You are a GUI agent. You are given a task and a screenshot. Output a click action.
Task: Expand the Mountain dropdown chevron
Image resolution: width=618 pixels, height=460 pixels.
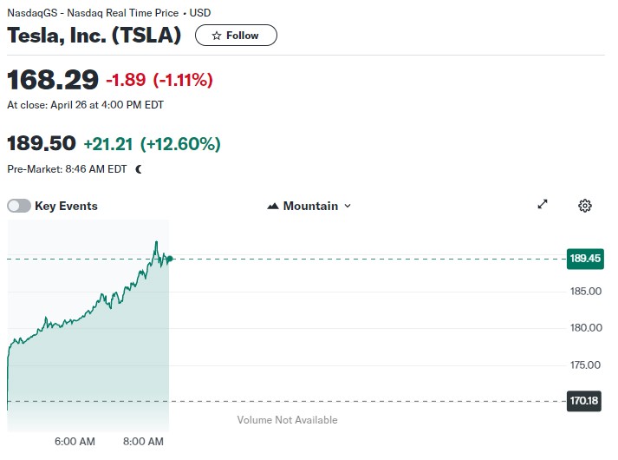348,207
